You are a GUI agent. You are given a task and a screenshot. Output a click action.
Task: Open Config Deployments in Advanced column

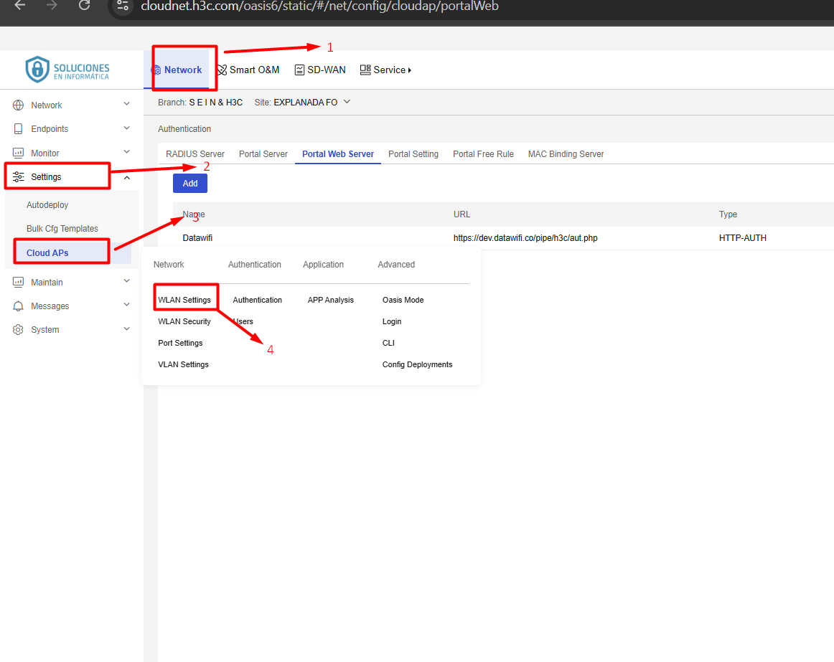click(417, 365)
